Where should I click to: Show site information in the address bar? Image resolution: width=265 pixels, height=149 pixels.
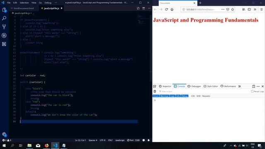tap(184, 10)
